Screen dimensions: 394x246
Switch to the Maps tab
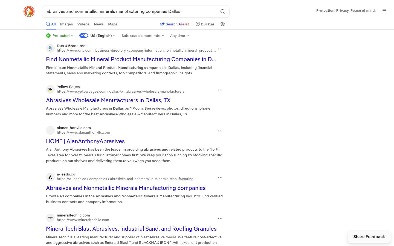(x=113, y=24)
